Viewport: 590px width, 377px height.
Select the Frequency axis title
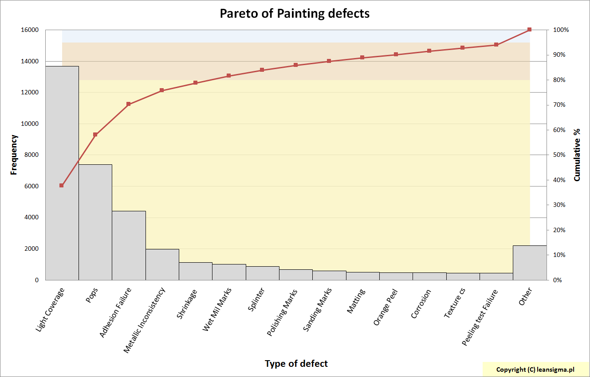[14, 155]
